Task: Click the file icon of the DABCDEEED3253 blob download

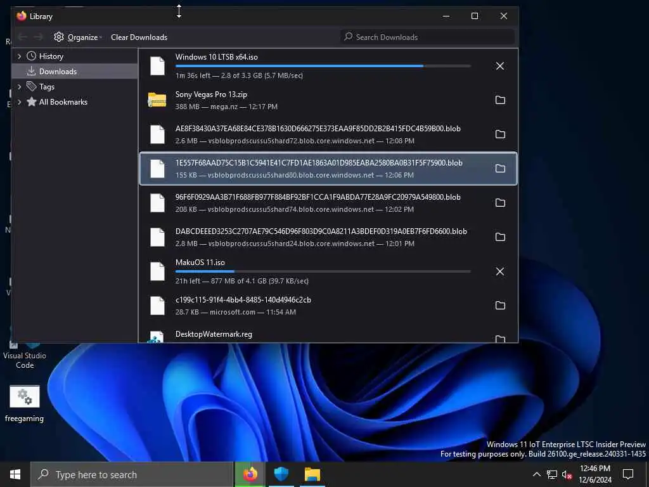Action: pos(157,237)
